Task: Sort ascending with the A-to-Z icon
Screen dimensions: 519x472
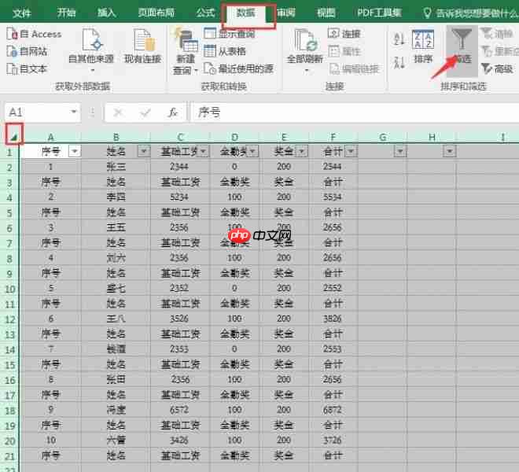Action: click(399, 39)
